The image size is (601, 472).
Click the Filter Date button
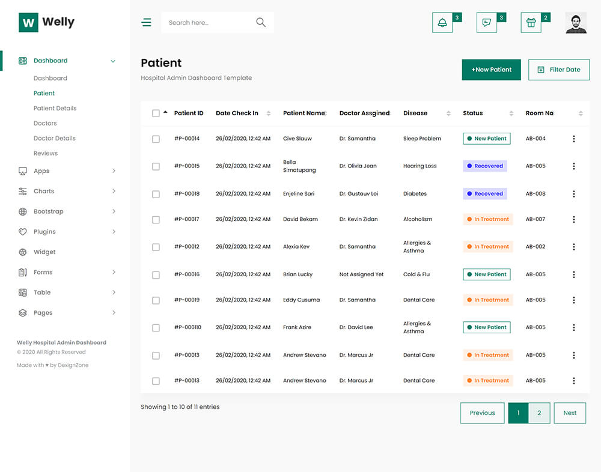[558, 70]
